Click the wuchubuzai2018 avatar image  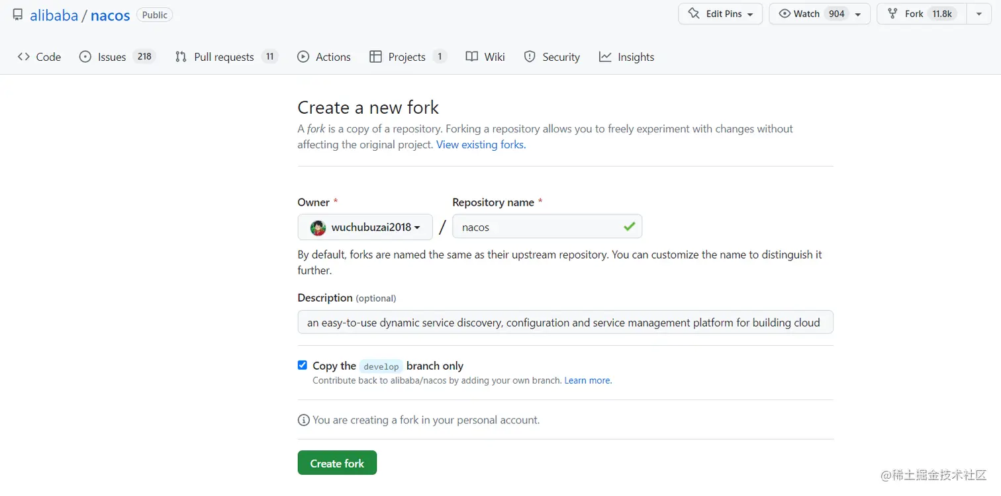318,228
